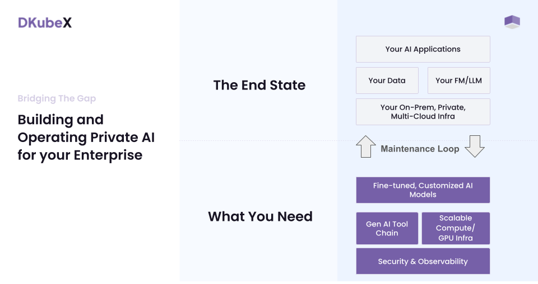538x284 pixels.
Task: Click the down arrow beside Maintenance Loop
Action: pyautogui.click(x=475, y=146)
